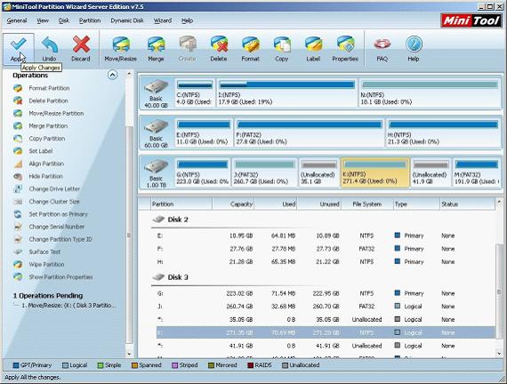Open Properties from the toolbar
The image size is (507, 384).
point(345,49)
